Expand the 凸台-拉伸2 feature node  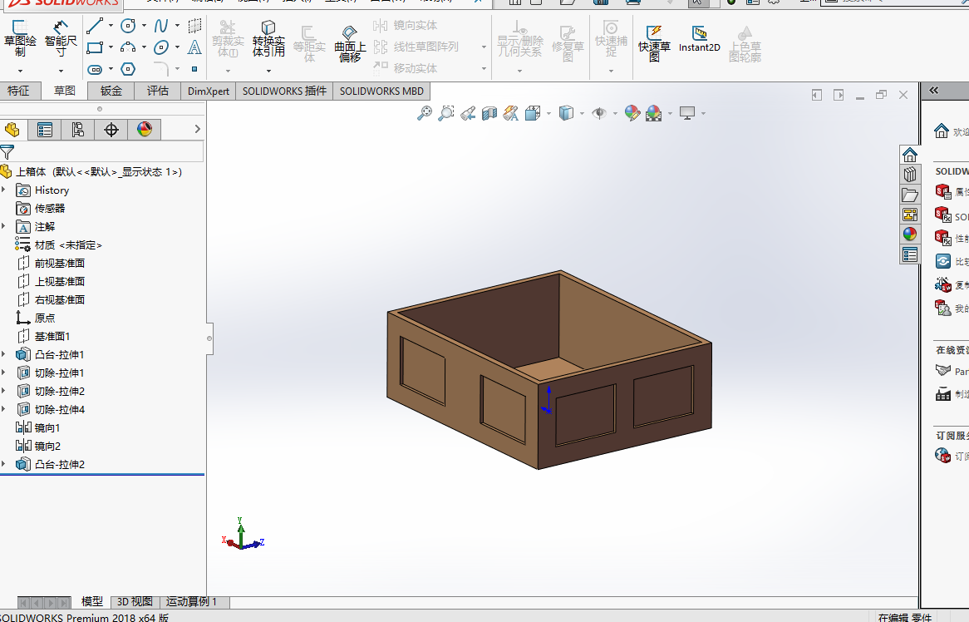tap(3, 464)
